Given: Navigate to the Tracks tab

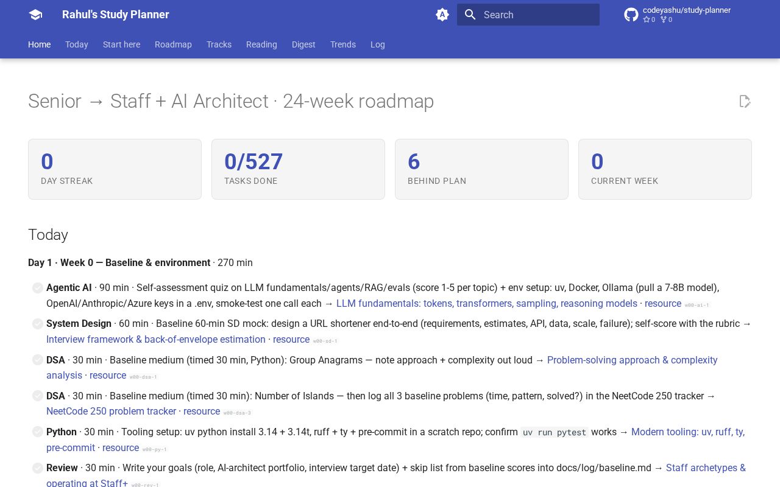Looking at the screenshot, I should click(x=219, y=44).
